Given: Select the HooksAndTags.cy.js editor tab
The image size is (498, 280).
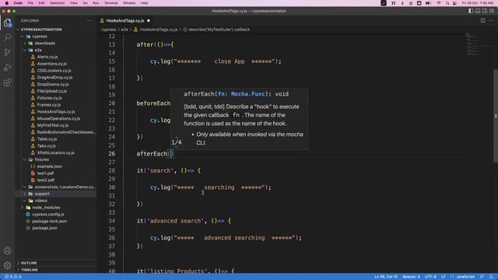Looking at the screenshot, I should click(124, 21).
